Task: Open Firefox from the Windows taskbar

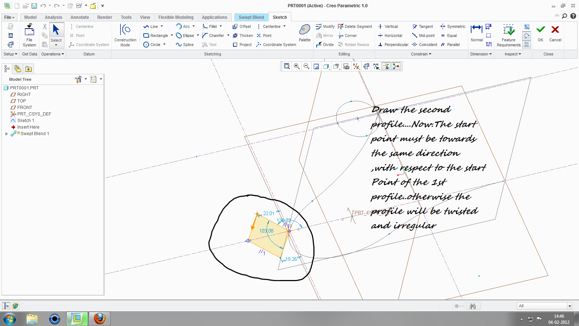Action: [x=100, y=319]
